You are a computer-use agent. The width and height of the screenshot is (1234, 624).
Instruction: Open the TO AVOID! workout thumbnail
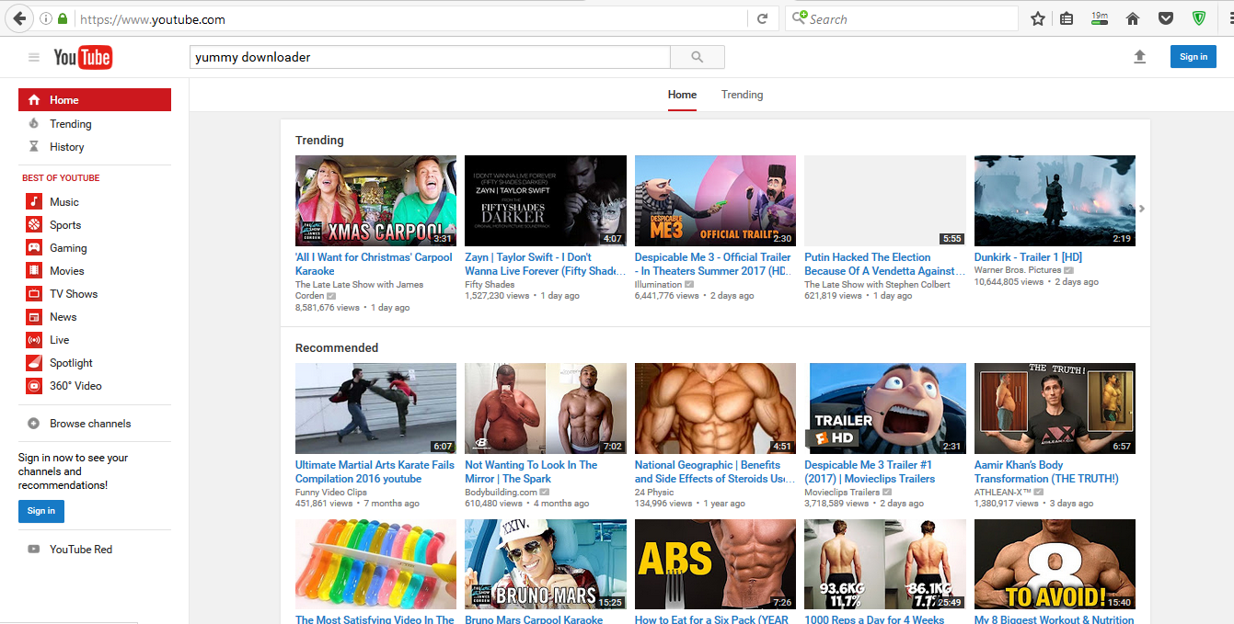[1055, 564]
